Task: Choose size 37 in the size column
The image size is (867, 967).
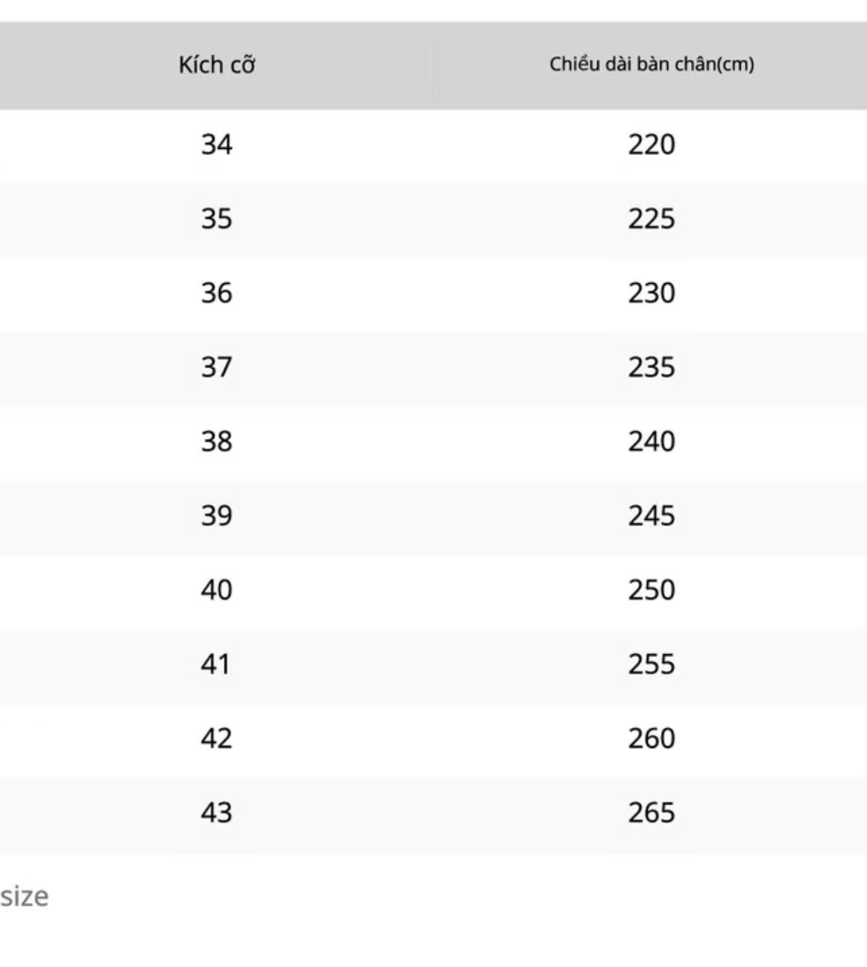Action: 216,367
